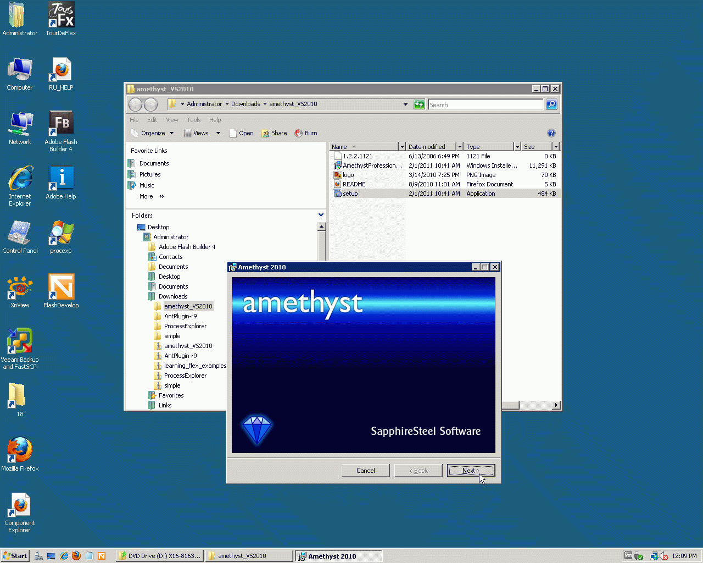Select the logo PNG file
This screenshot has height=563, width=703.
pyautogui.click(x=344, y=175)
